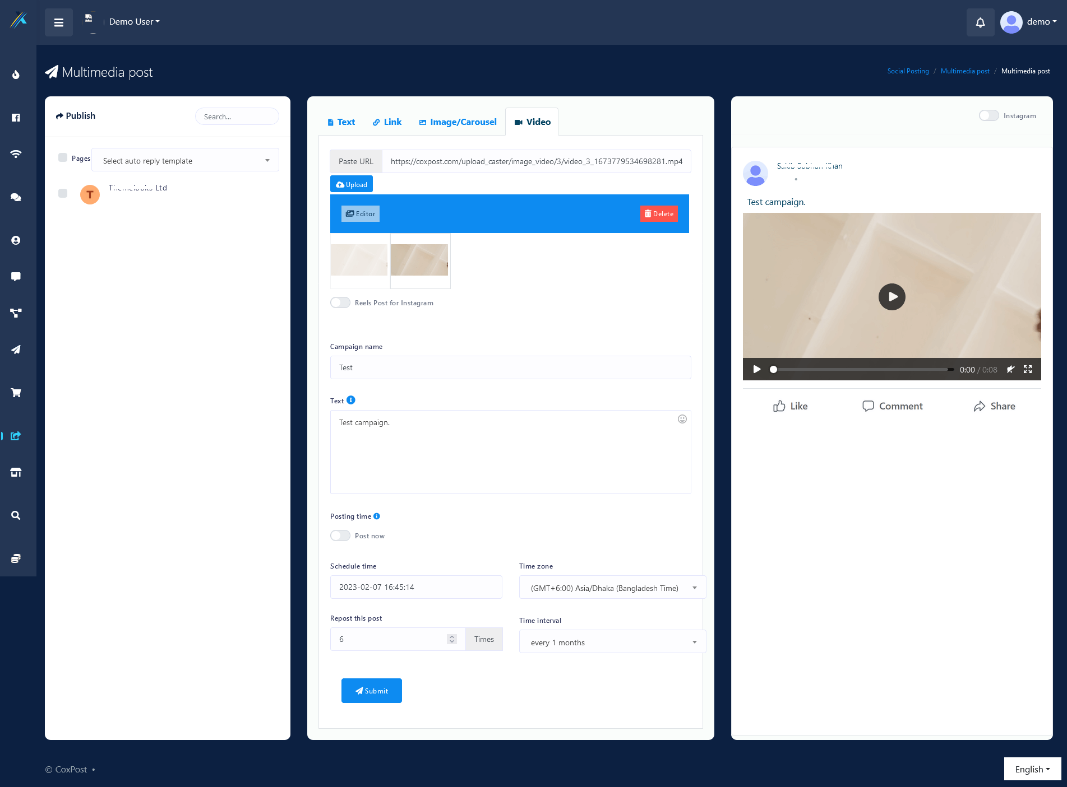
Task: Click the notification bell icon
Action: [x=980, y=22]
